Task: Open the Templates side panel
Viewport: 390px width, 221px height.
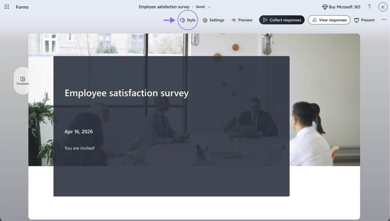Action: coord(23,81)
